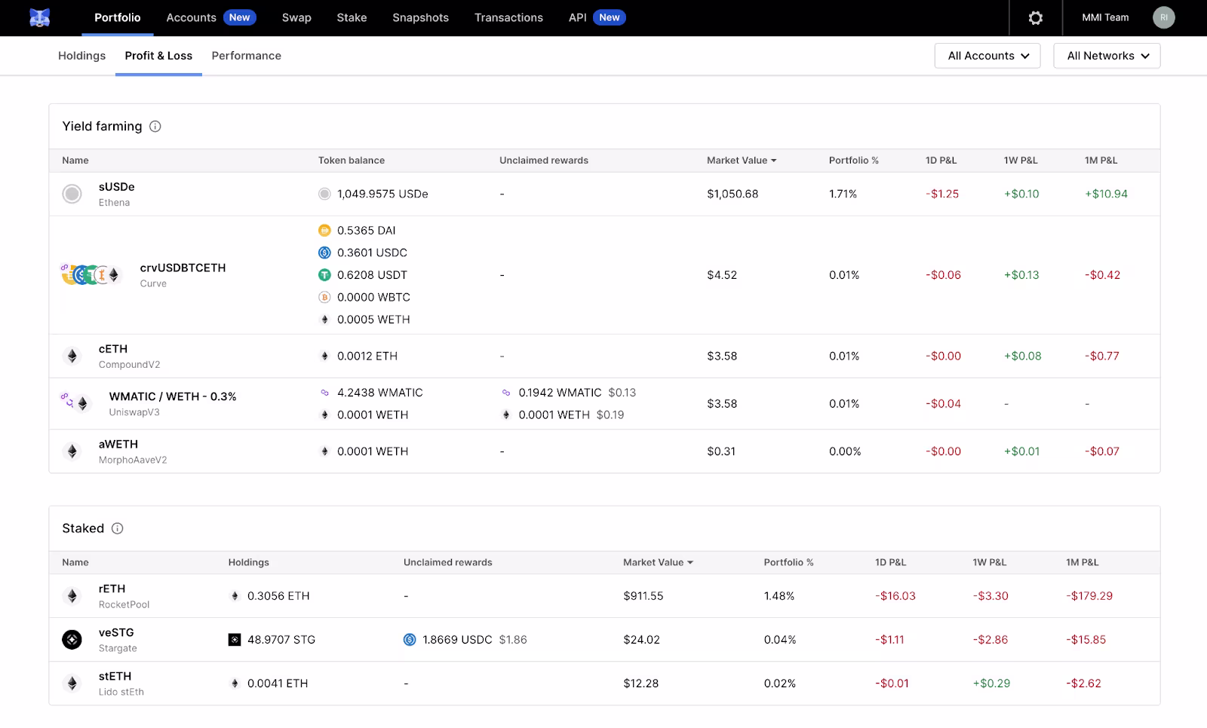Image resolution: width=1207 pixels, height=728 pixels.
Task: Click the MetaMask fox logo
Action: [39, 17]
